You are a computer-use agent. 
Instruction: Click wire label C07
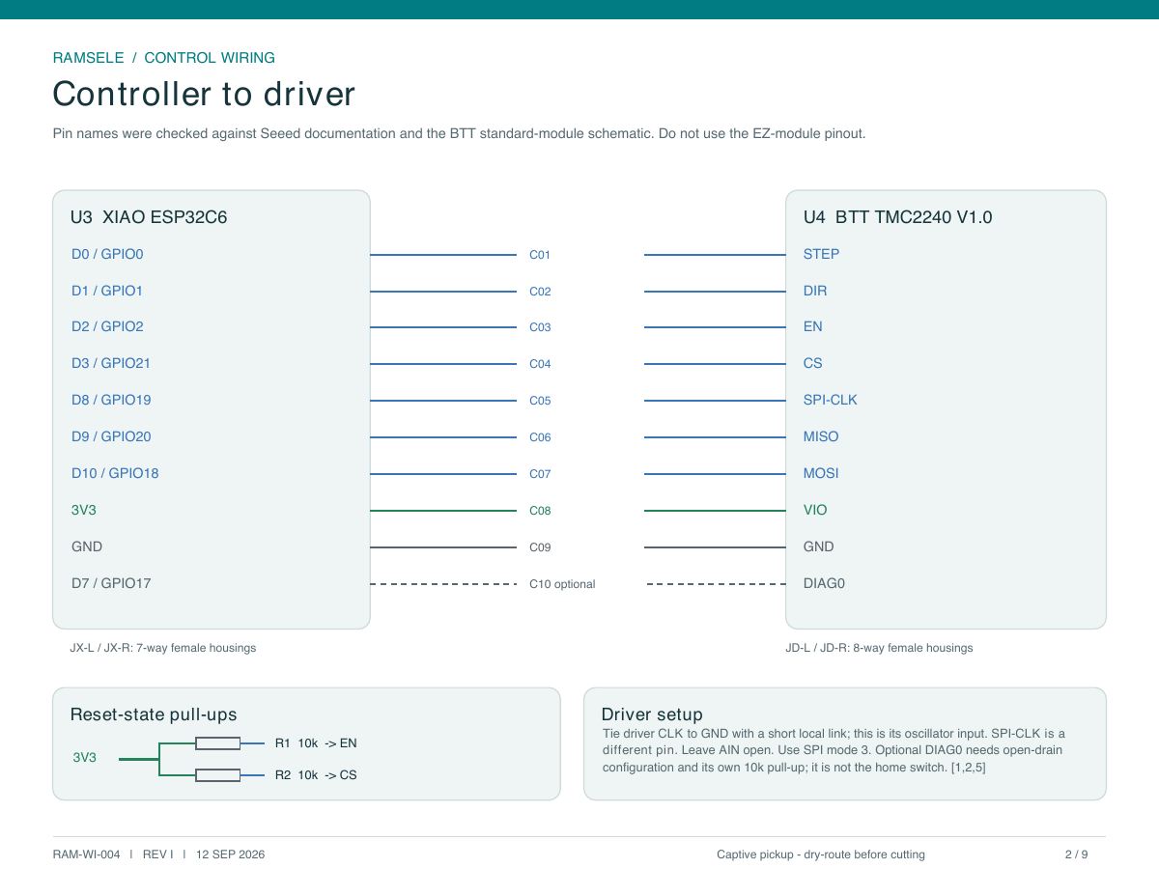(x=540, y=474)
